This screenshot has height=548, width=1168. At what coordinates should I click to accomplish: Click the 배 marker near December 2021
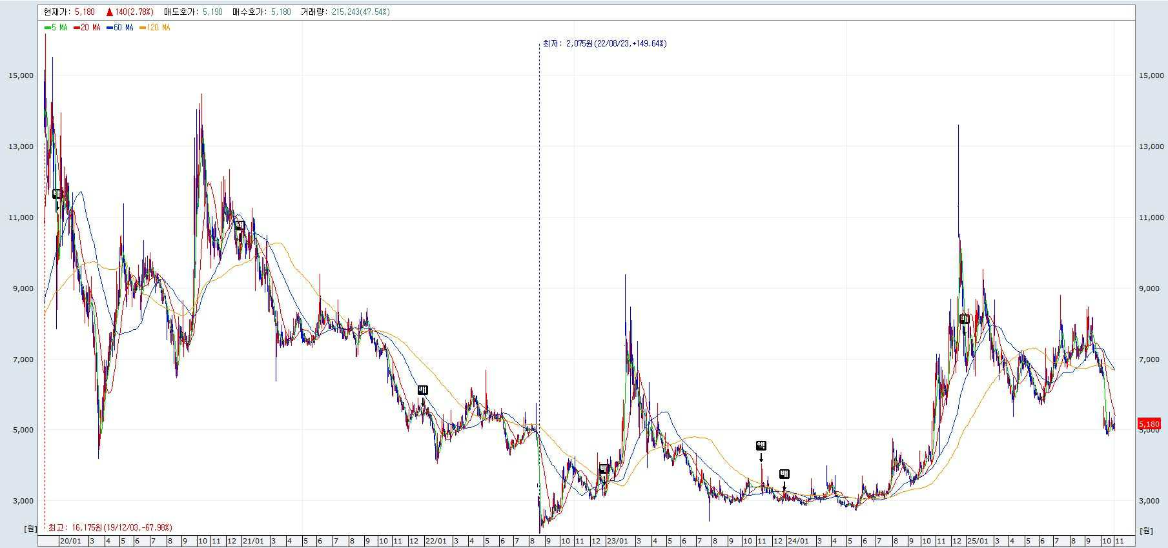[423, 390]
